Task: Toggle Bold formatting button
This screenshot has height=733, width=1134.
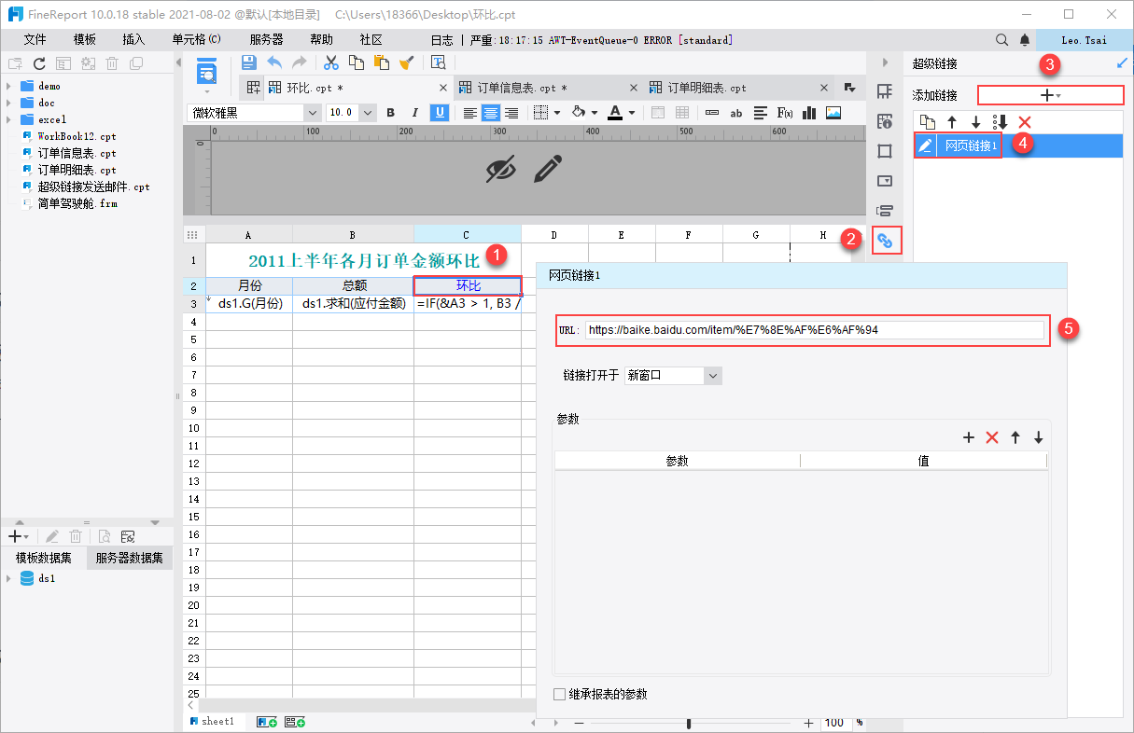Action: click(x=391, y=113)
